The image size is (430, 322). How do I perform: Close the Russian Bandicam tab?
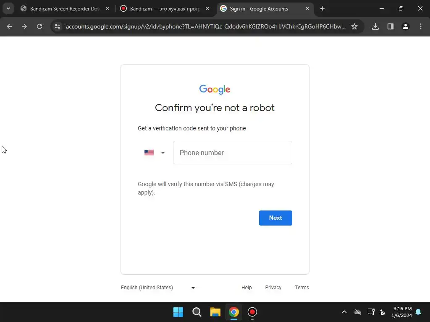[207, 9]
